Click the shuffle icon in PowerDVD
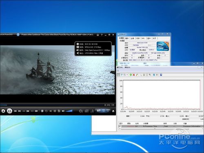The width and height of the screenshot is (204, 153). (x=51, y=111)
